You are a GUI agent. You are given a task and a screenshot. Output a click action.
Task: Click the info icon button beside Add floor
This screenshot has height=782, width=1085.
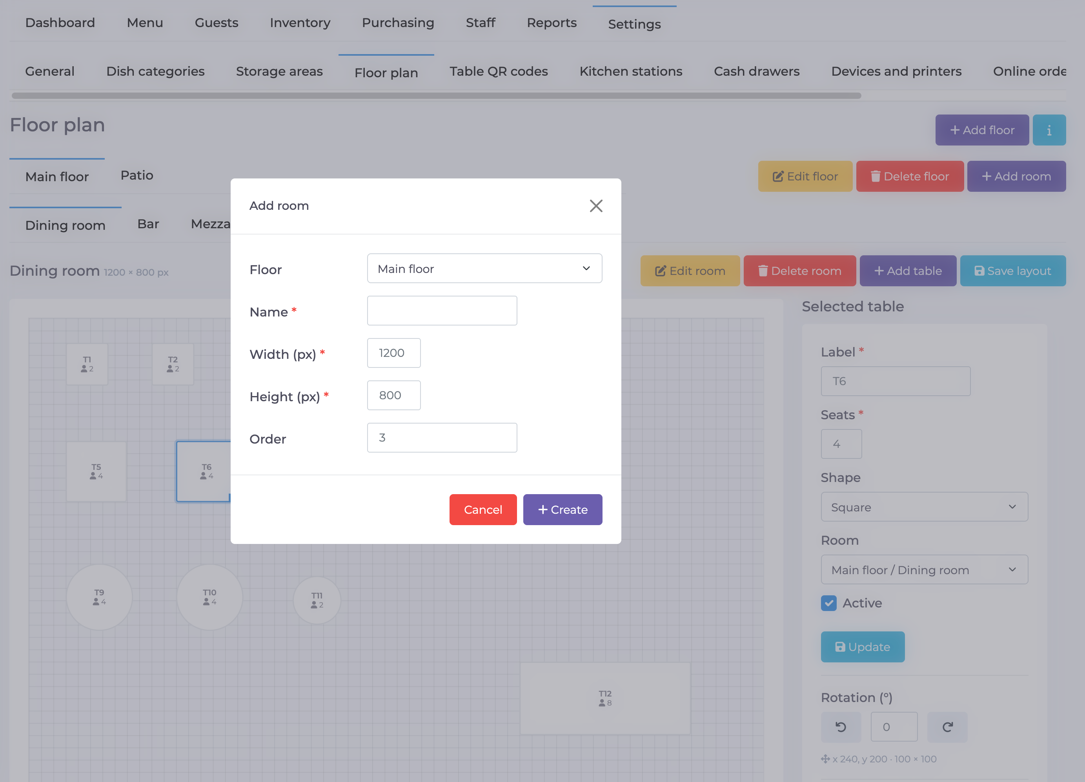click(1049, 130)
